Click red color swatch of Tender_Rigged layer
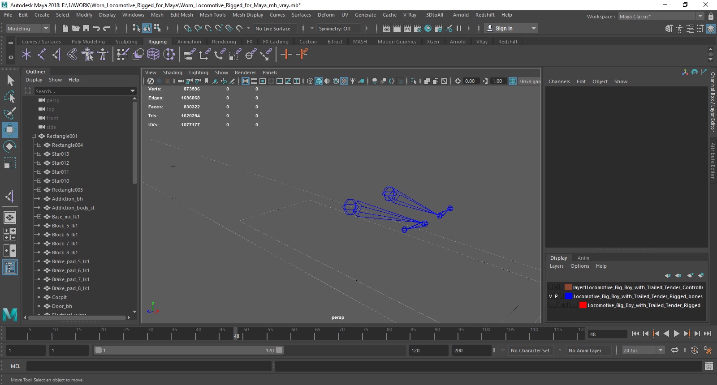 583,305
